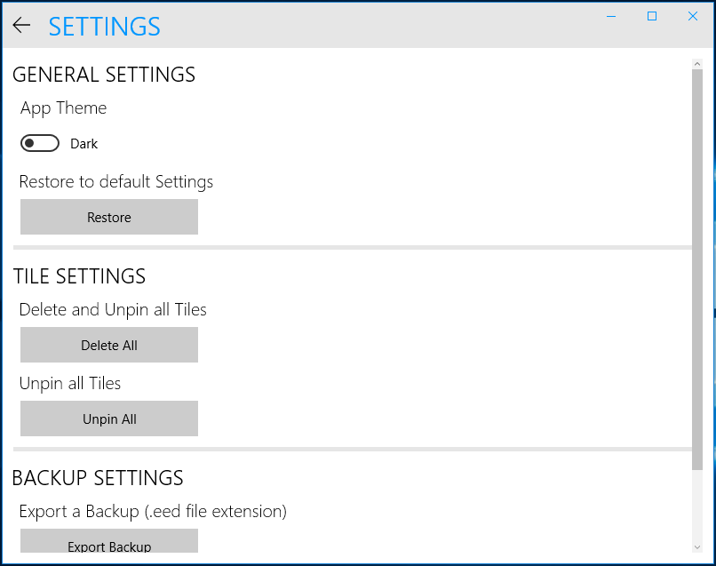The image size is (716, 566).
Task: Click the Export Backup button
Action: click(109, 541)
